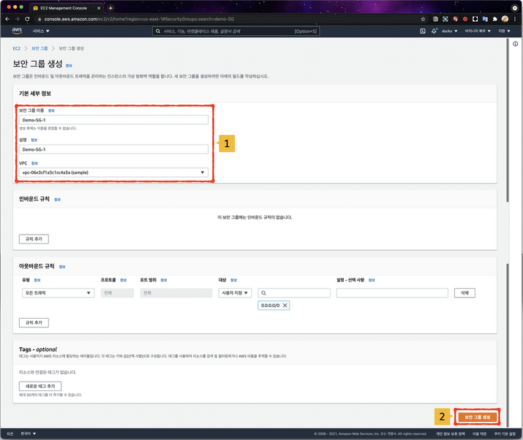
Task: Click the AWS services search box
Action: pos(236,31)
